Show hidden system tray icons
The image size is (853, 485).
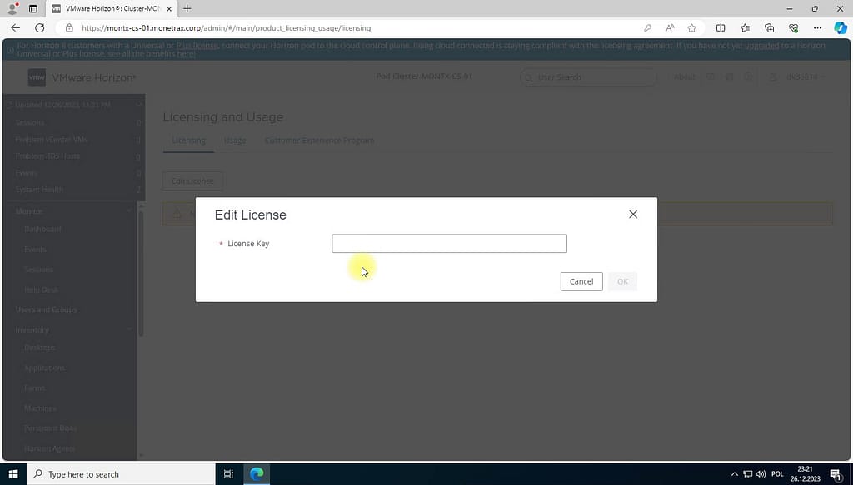(734, 474)
